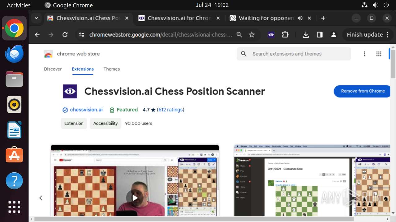Switch to the Chessvision.ai Chess Position tab

click(88, 18)
